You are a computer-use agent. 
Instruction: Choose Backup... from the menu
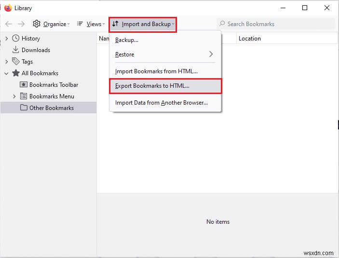pyautogui.click(x=165, y=40)
